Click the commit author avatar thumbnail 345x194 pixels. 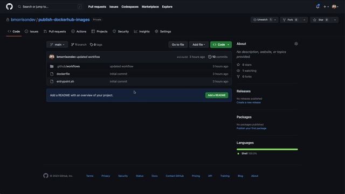(52, 57)
